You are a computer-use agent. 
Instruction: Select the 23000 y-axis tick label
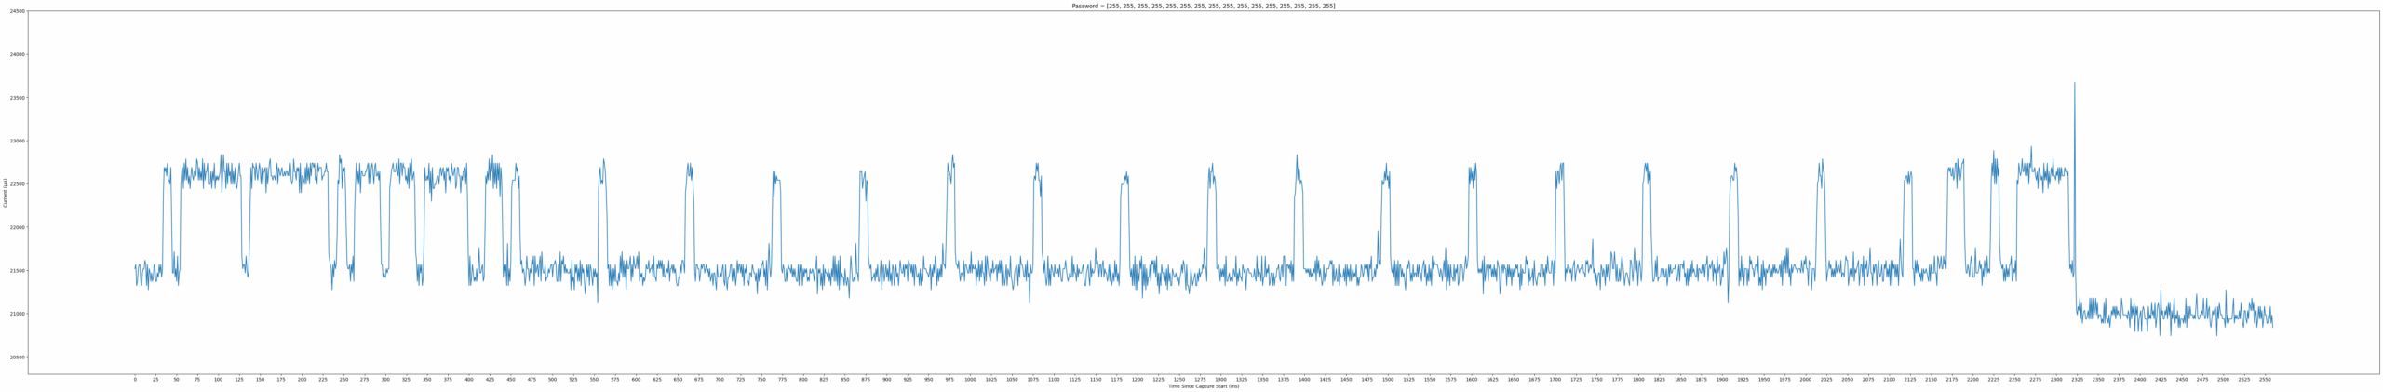point(19,141)
